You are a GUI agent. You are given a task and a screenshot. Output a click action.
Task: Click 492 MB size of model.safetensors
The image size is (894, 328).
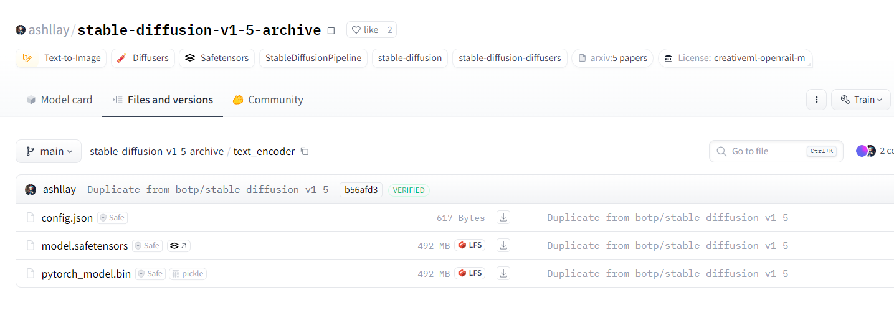[x=434, y=246]
